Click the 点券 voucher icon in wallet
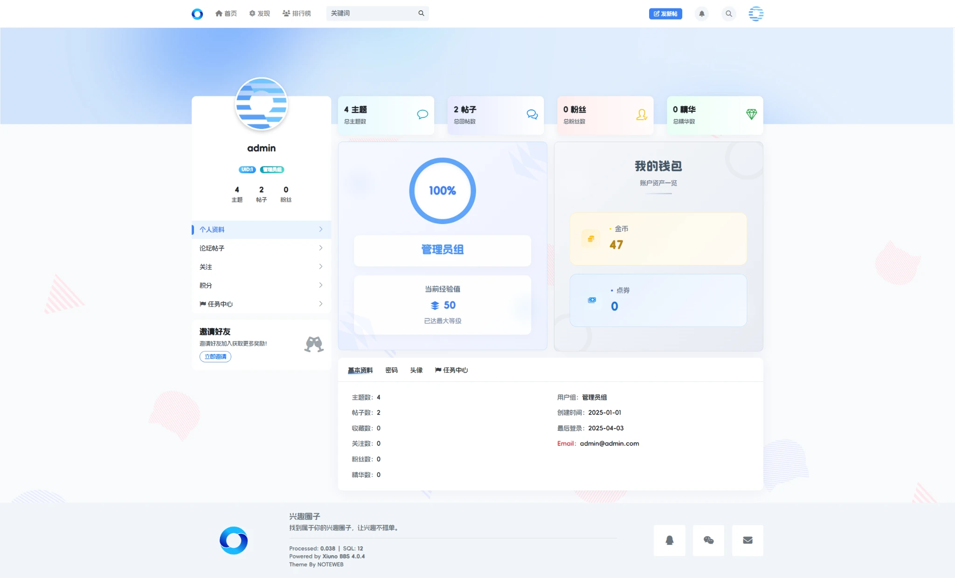 (592, 300)
